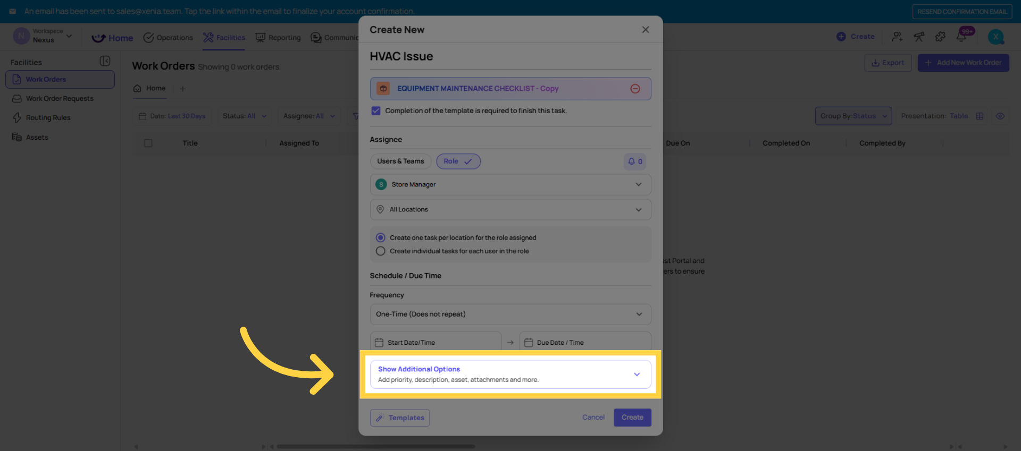This screenshot has width=1021, height=451.
Task: Go to the Home nav item
Action: [x=112, y=38]
